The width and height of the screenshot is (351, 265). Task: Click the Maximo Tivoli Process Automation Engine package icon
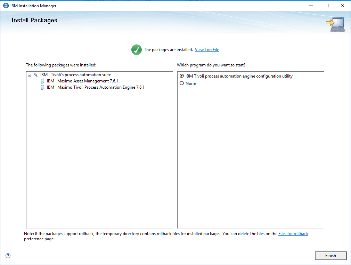pyautogui.click(x=42, y=87)
